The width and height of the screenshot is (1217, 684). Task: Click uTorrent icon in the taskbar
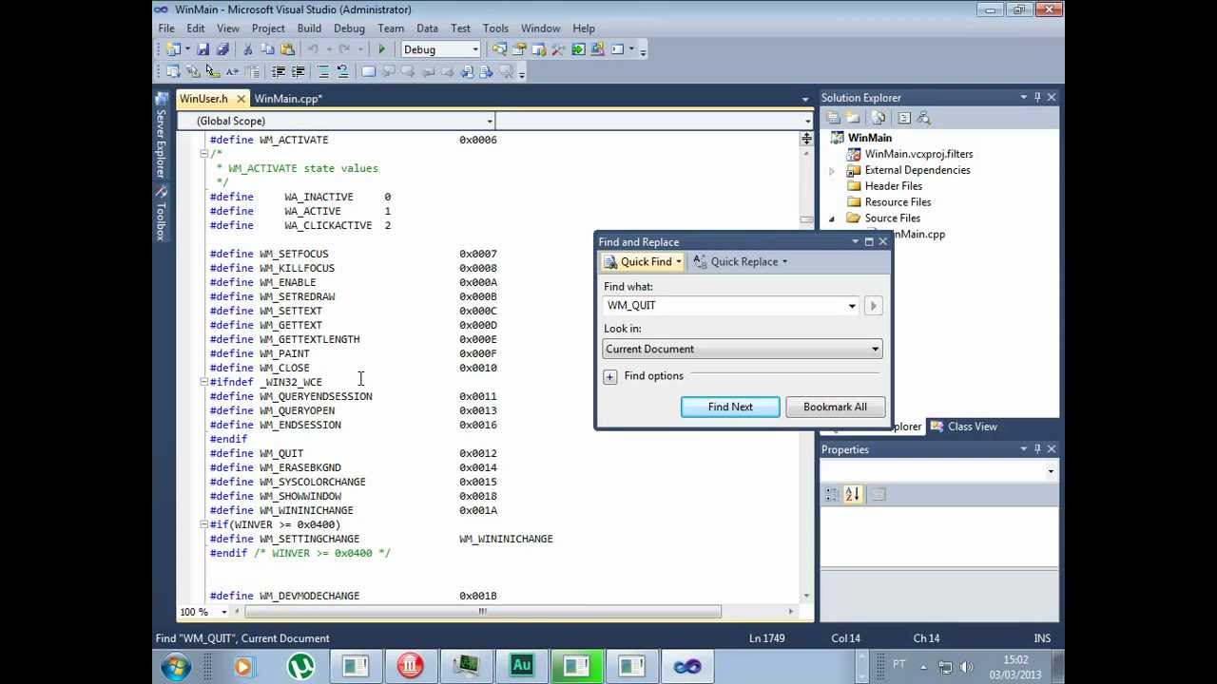click(x=300, y=666)
